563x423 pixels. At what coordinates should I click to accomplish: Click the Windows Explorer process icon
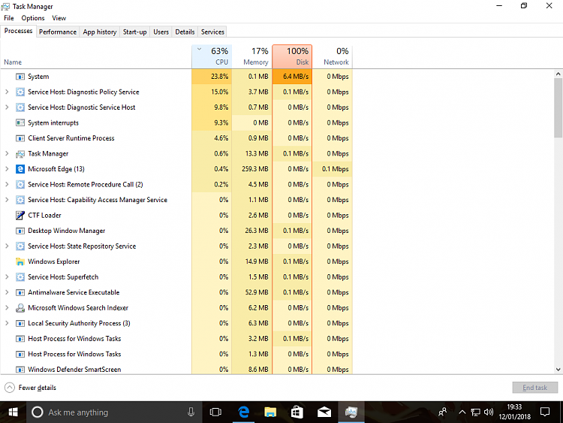tap(20, 261)
